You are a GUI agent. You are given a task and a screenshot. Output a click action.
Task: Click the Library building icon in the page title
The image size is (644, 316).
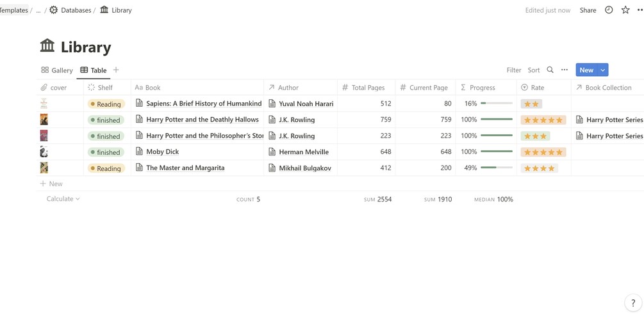pyautogui.click(x=47, y=46)
